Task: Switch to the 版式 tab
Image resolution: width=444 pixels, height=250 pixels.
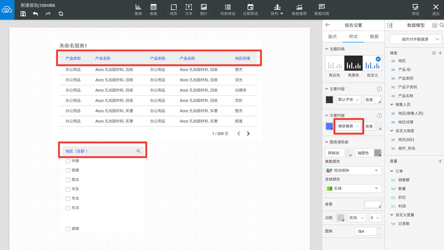Action: point(332,37)
